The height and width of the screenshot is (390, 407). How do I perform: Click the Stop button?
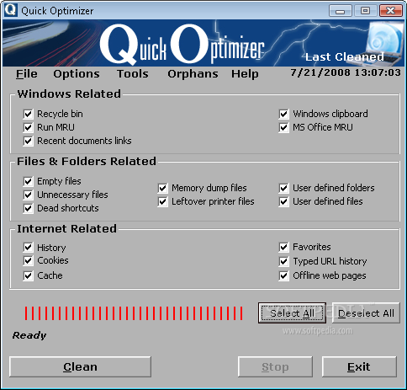275,366
